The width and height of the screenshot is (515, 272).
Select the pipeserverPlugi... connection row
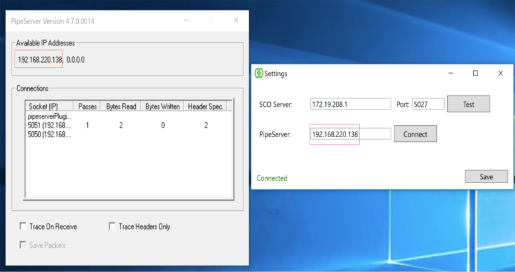point(50,116)
